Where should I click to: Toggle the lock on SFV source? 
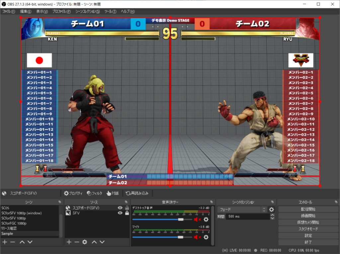click(127, 213)
